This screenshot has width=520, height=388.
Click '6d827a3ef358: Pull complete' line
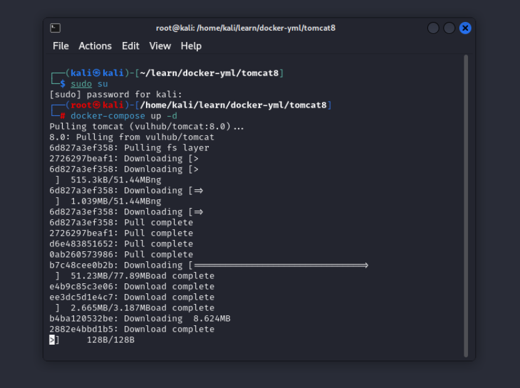coord(122,223)
